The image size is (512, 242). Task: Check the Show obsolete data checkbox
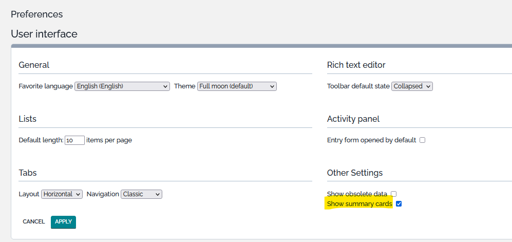[394, 194]
